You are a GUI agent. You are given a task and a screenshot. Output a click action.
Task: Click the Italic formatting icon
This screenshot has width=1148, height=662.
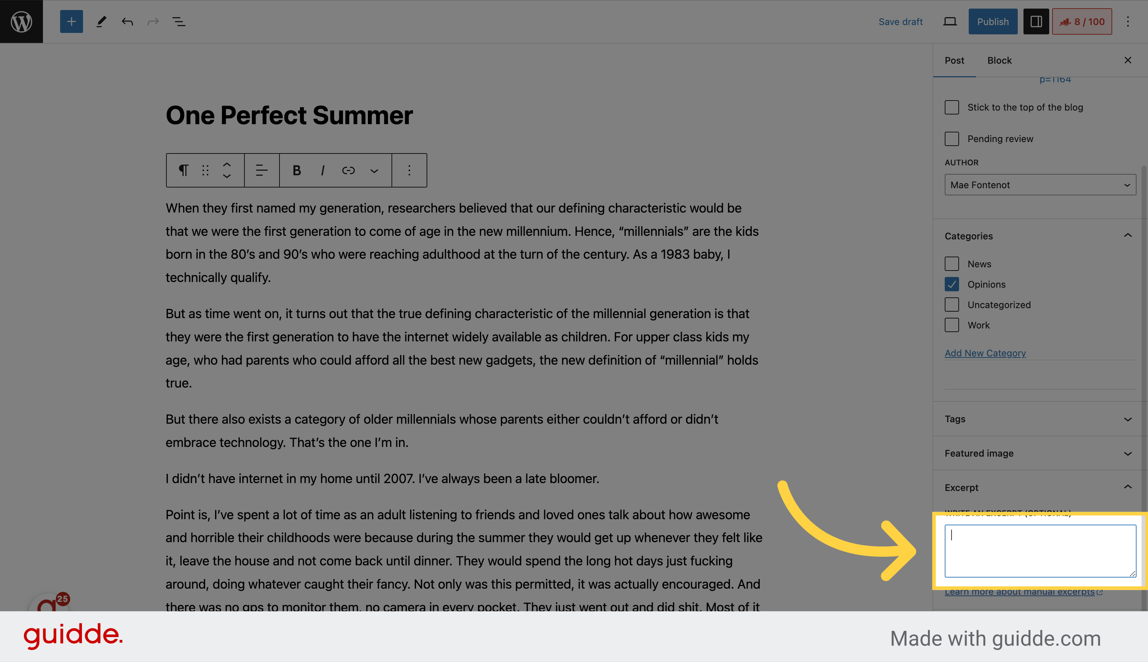[322, 170]
